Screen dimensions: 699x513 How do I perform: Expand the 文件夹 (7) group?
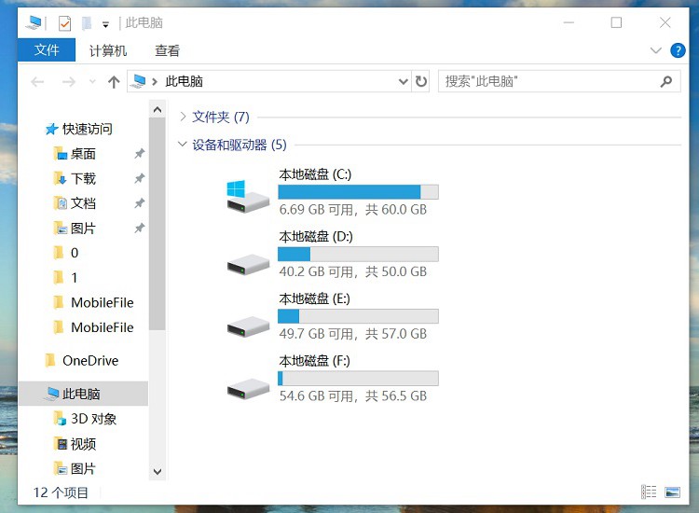coord(183,117)
